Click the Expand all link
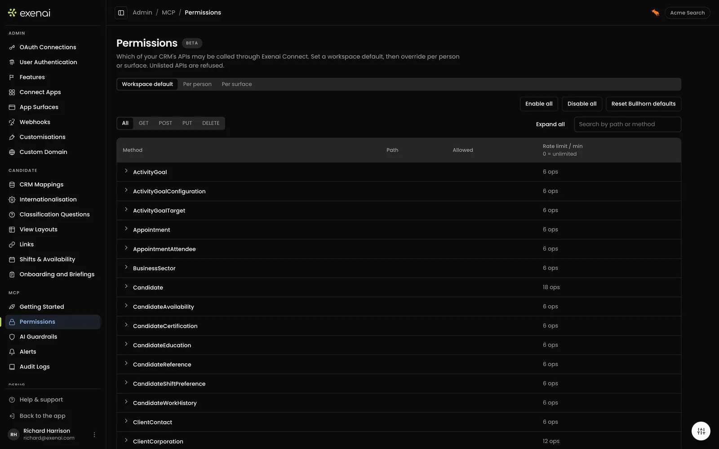Viewport: 719px width, 449px height. 550,124
